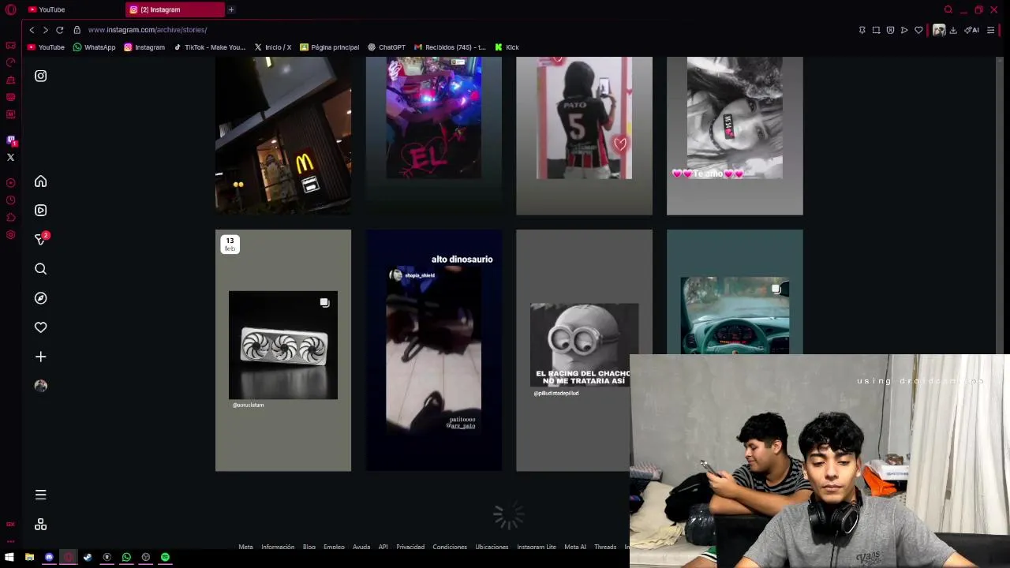Click the player arrow icon in the toolbar
Screen dimensions: 1010x568
[x=904, y=30]
